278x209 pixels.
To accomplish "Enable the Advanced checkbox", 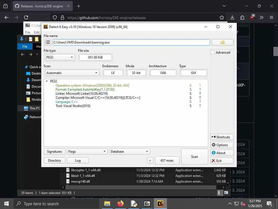I will [213, 53].
